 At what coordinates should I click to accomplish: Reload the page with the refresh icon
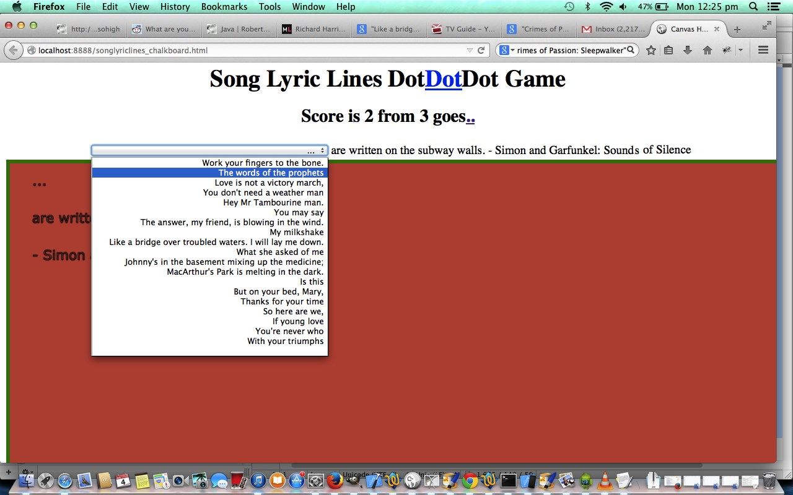click(x=481, y=50)
